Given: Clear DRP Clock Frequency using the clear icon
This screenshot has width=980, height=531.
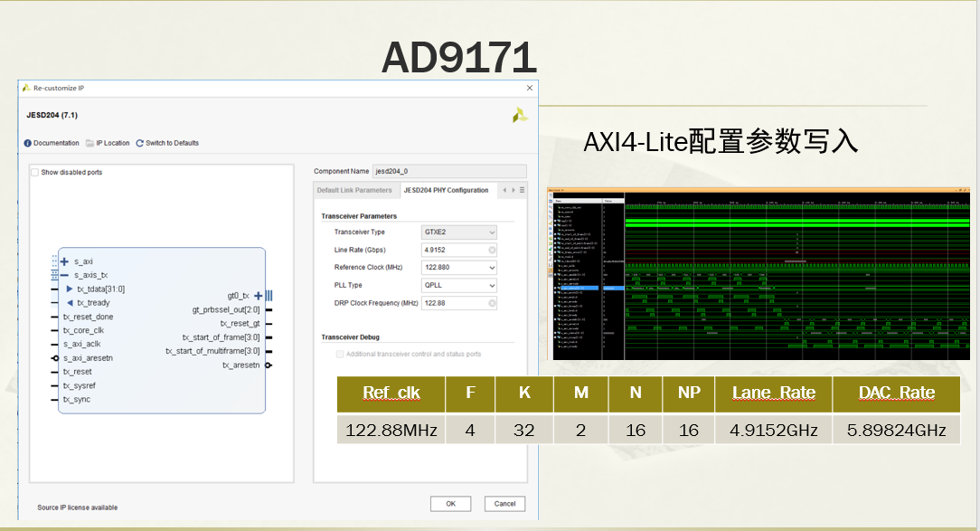Looking at the screenshot, I should point(490,302).
